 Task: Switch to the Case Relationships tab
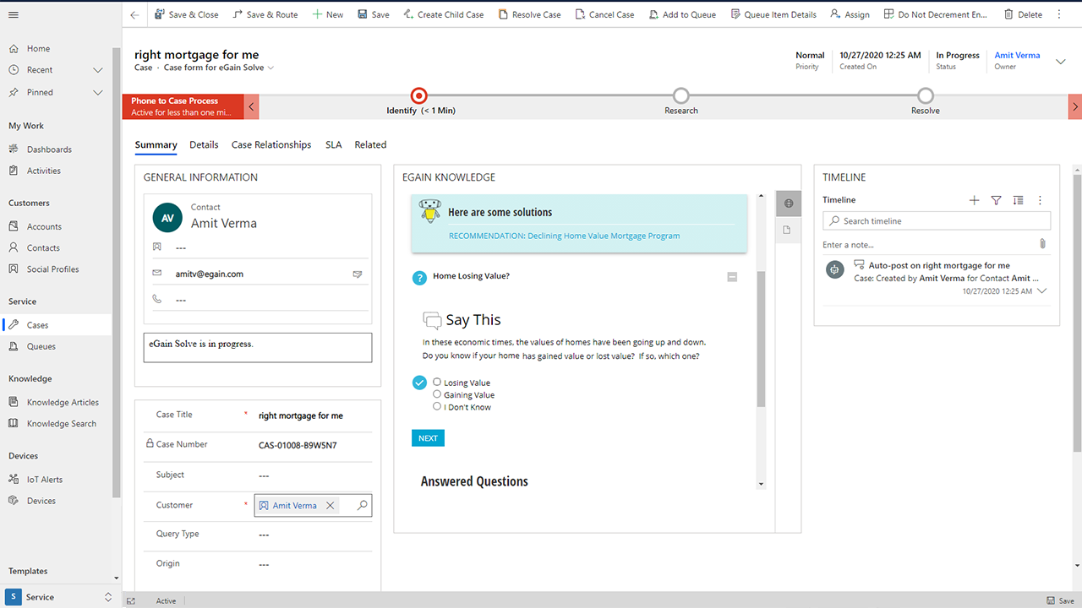pyautogui.click(x=271, y=144)
